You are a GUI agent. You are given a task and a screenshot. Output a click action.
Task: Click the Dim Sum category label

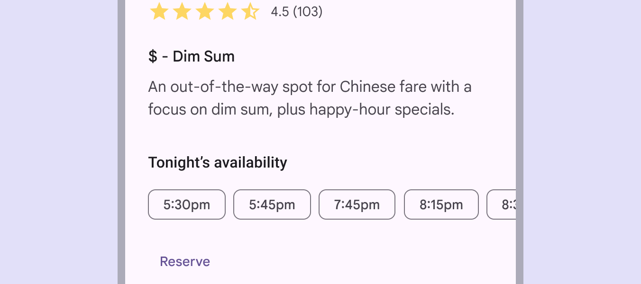[x=203, y=57]
